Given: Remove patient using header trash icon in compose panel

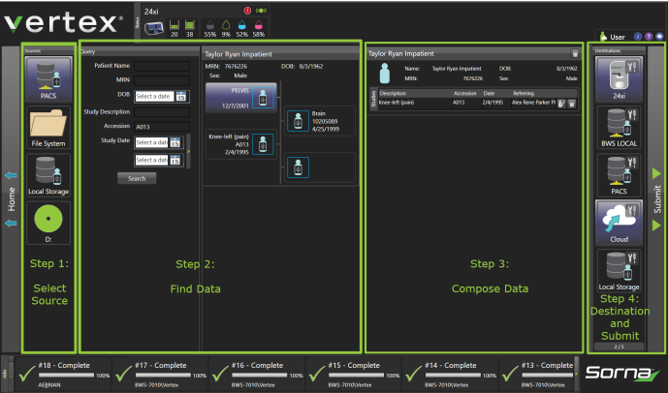Looking at the screenshot, I should tap(574, 53).
